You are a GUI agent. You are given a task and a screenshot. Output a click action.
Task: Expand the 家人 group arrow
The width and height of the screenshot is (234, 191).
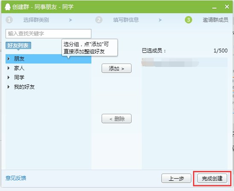click(9, 68)
